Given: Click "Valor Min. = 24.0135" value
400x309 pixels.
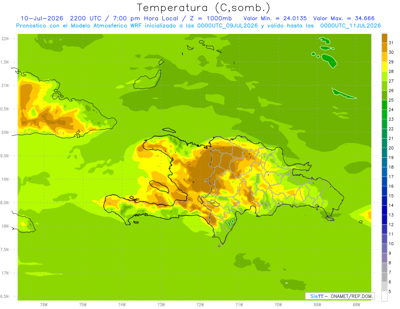Looking at the screenshot, I should tap(275, 18).
